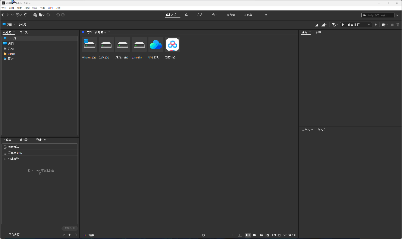The height and width of the screenshot is (239, 402).
Task: Open the last menu bar item (Help)
Action: coord(58,8)
